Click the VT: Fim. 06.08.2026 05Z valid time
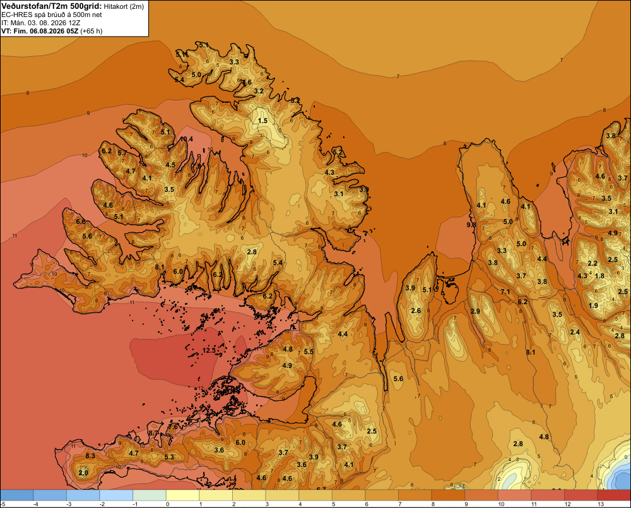 pos(40,31)
